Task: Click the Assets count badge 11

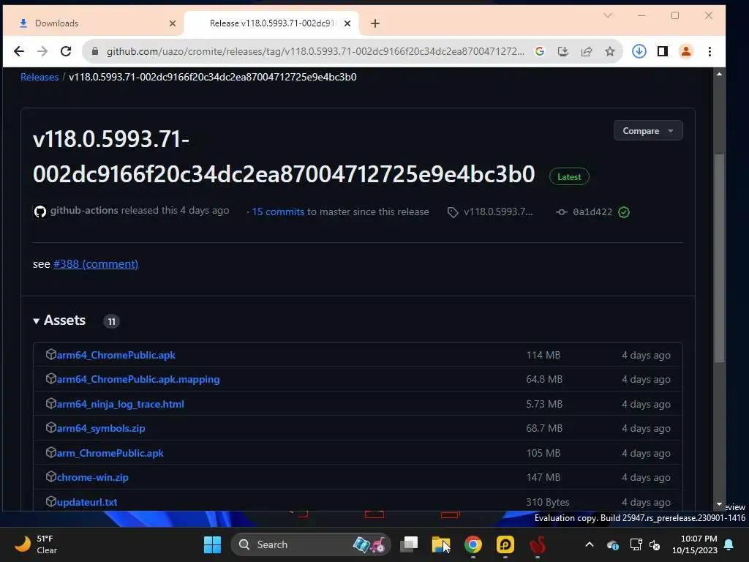Action: [x=111, y=322]
